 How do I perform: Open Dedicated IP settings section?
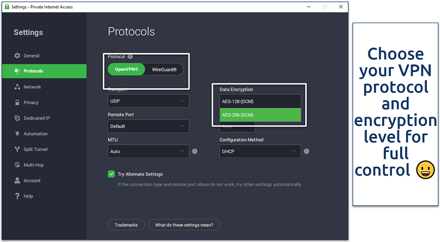(37, 118)
